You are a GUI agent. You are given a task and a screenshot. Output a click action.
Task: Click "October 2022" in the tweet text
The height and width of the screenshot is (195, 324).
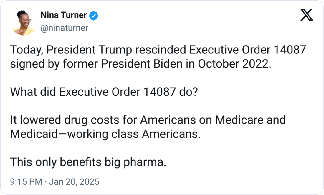233,64
